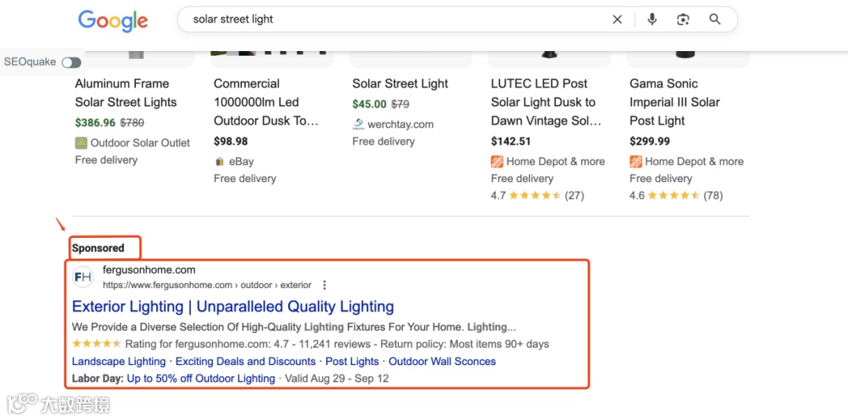Screen dimensions: 848x420
Task: Open the Aluminum Frame Solar Street Lights listing
Action: point(126,93)
